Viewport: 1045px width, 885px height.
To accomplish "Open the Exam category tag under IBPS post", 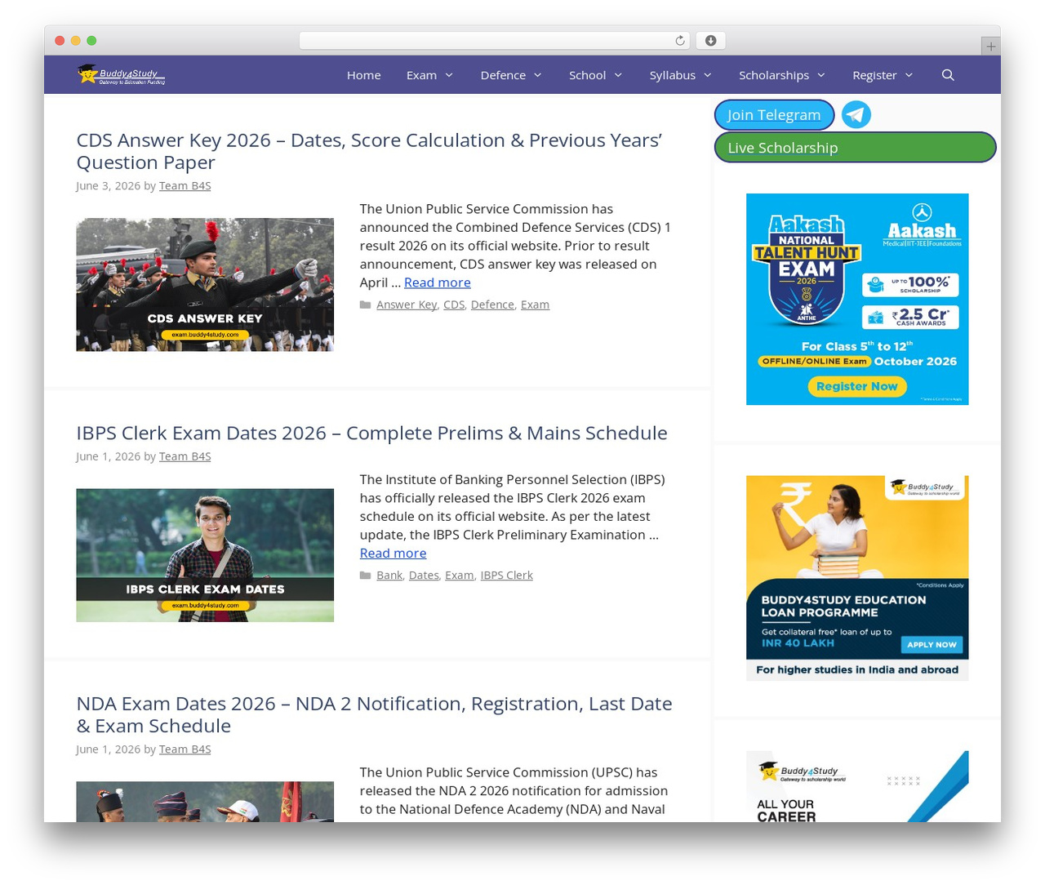I will tap(460, 576).
